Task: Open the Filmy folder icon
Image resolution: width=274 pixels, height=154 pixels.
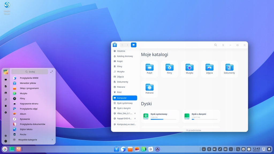Action: pos(169,68)
